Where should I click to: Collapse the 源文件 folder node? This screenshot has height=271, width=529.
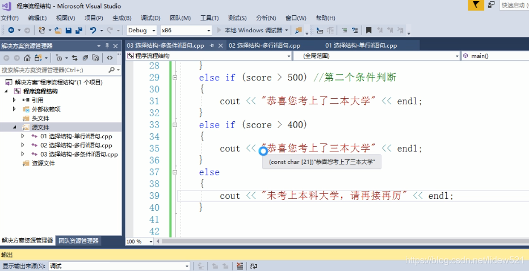pyautogui.click(x=14, y=127)
